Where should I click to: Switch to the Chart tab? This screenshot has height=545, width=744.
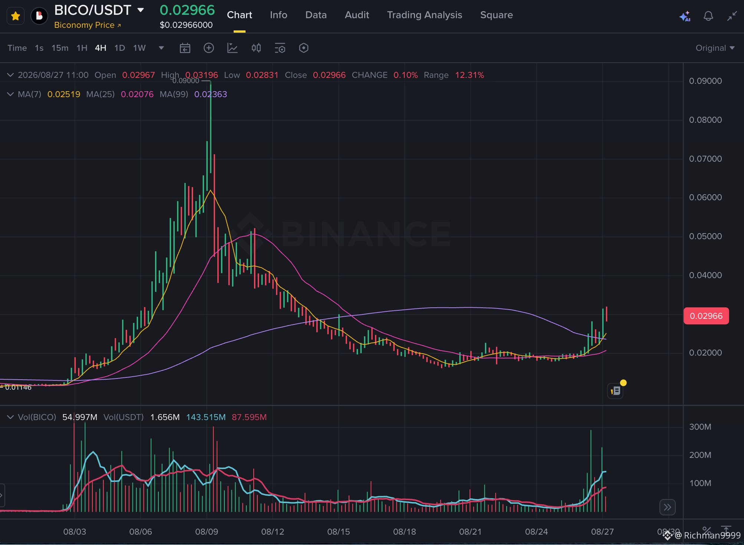239,15
